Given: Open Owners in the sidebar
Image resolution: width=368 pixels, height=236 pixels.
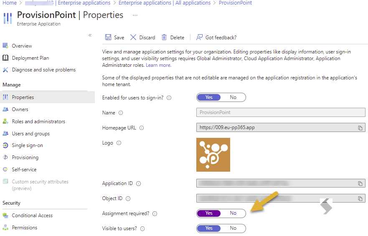Looking at the screenshot, I should [20, 109].
